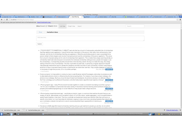
Task: Switch to the IdeaBox browser tab
Action: pyautogui.click(x=35, y=17)
